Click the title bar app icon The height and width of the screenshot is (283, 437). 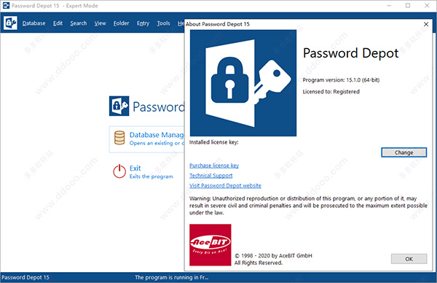[x=6, y=5]
